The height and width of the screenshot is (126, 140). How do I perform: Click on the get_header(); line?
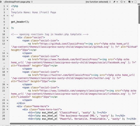coord(20,22)
